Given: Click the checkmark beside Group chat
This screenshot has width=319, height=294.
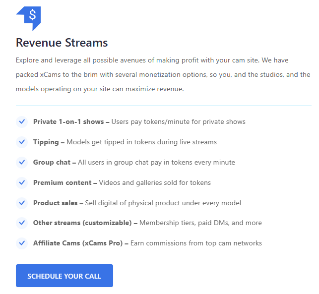Looking at the screenshot, I should [22, 163].
